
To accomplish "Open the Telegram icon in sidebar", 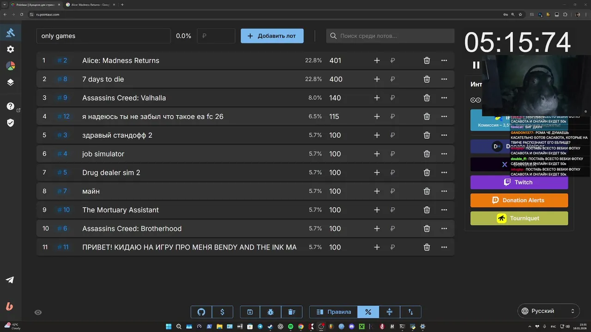I will pyautogui.click(x=10, y=280).
